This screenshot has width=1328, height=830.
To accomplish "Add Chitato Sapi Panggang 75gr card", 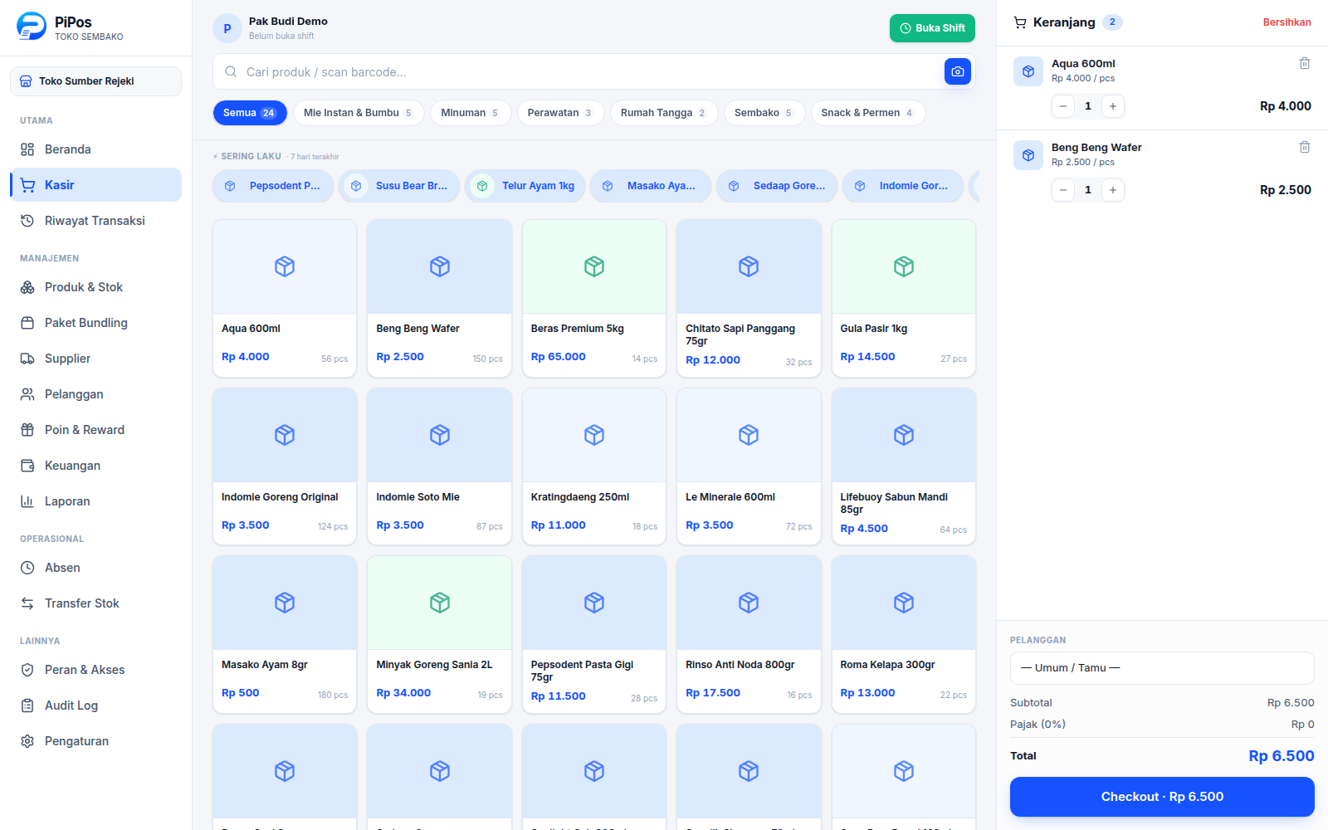I will [749, 298].
